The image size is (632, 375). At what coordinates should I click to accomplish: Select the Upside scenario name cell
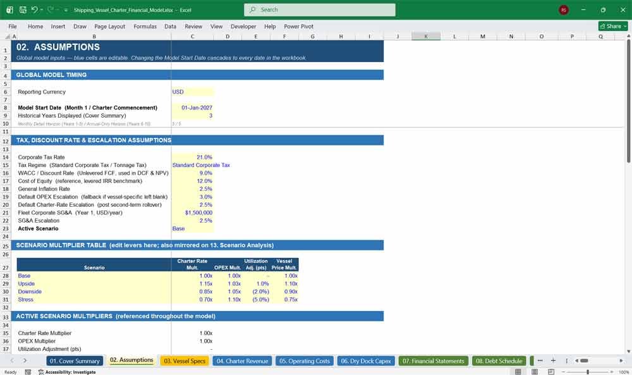click(x=94, y=283)
